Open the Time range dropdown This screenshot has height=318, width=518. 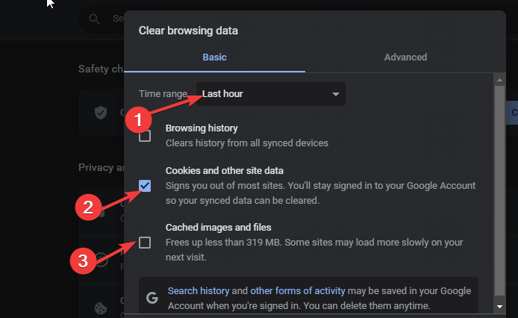pyautogui.click(x=271, y=94)
